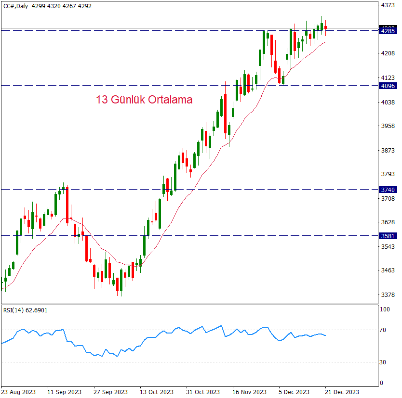
Task: Click the CC#,Daily chart title text
Action: point(15,6)
